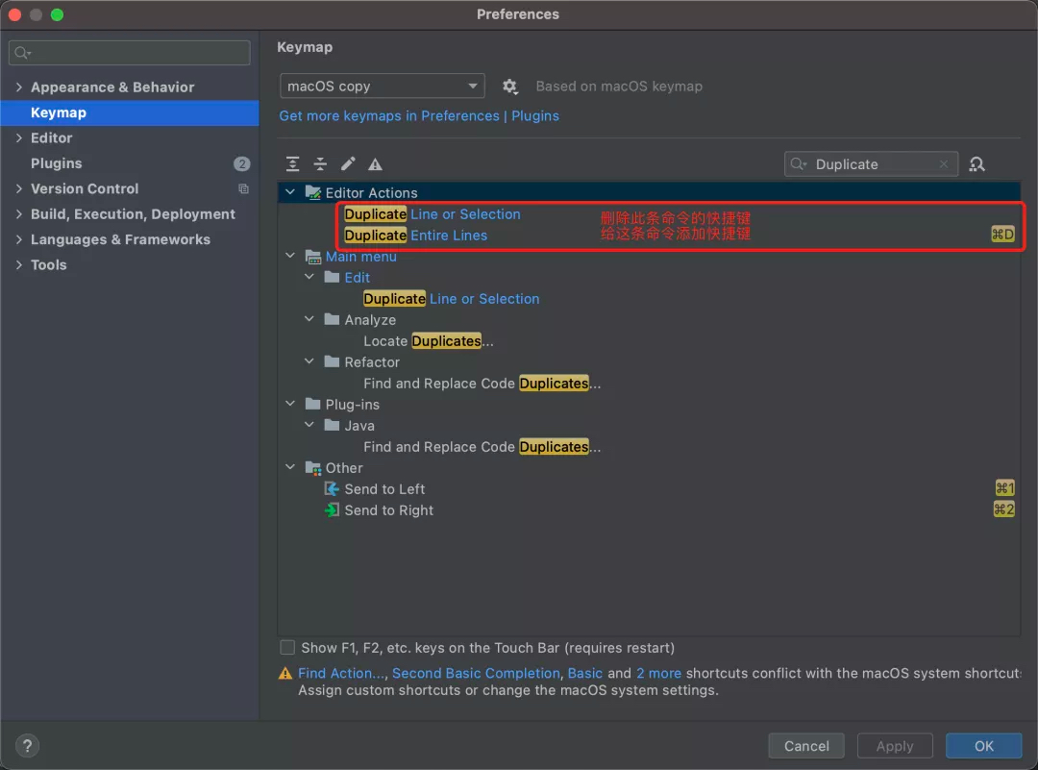1038x770 pixels.
Task: Click the show conflicts warning icon
Action: [376, 164]
